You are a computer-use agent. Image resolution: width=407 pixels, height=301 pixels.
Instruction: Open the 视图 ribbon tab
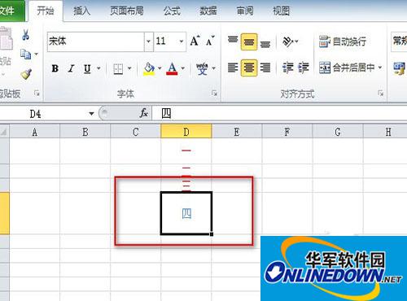click(x=281, y=11)
